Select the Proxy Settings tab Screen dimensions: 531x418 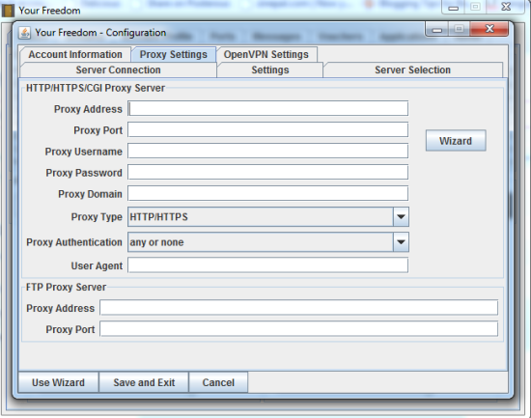tap(174, 54)
